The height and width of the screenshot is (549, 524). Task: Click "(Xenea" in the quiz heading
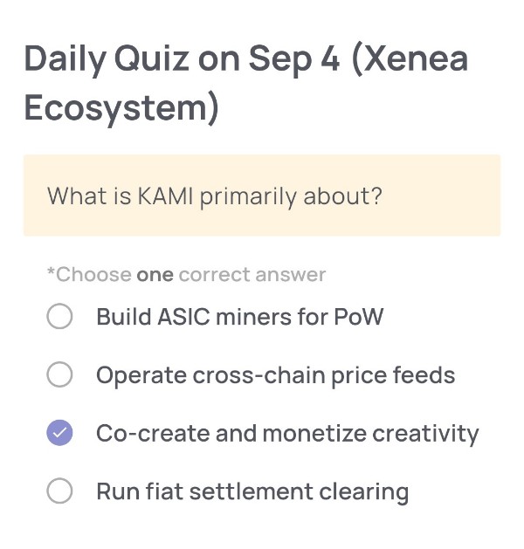pyautogui.click(x=410, y=58)
